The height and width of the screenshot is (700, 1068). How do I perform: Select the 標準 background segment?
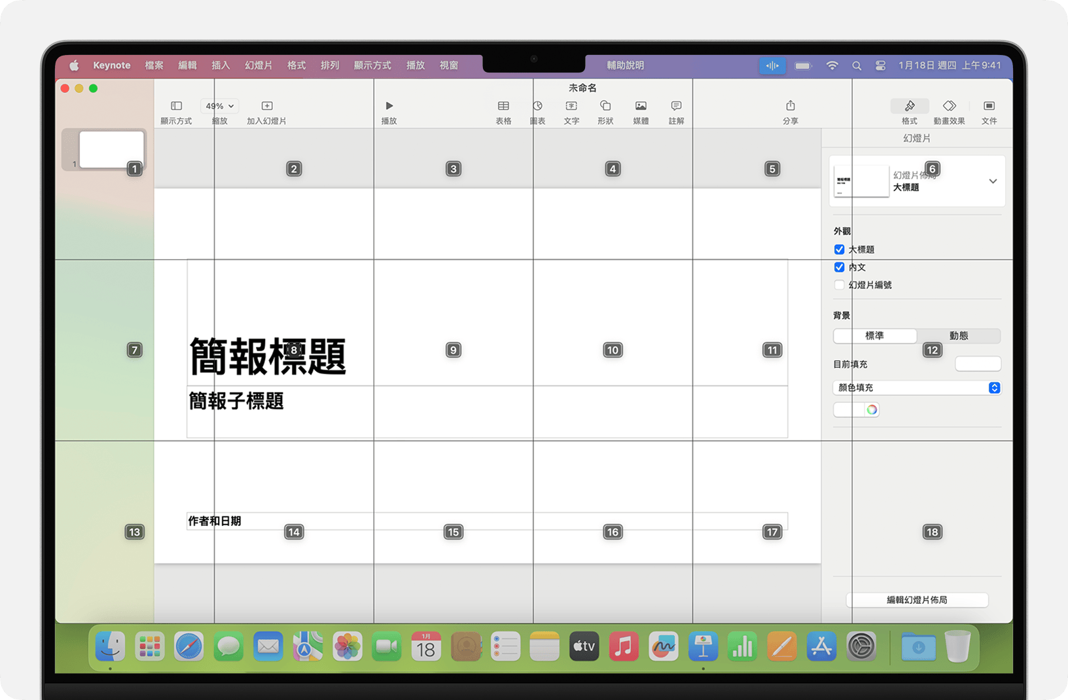click(x=875, y=336)
